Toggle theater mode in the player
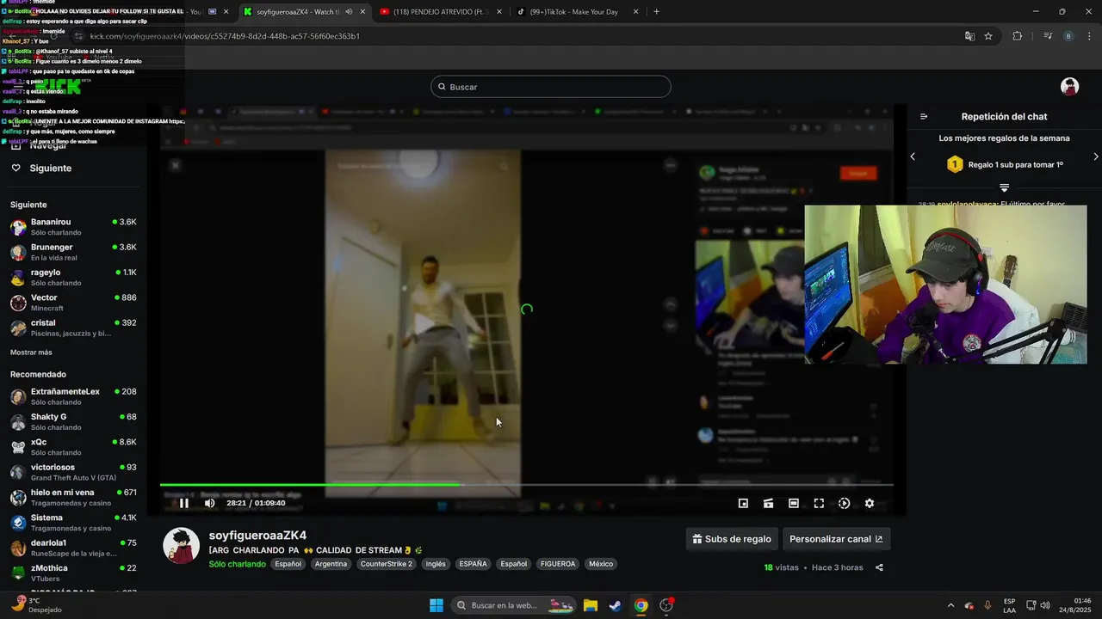This screenshot has width=1102, height=619. click(793, 503)
